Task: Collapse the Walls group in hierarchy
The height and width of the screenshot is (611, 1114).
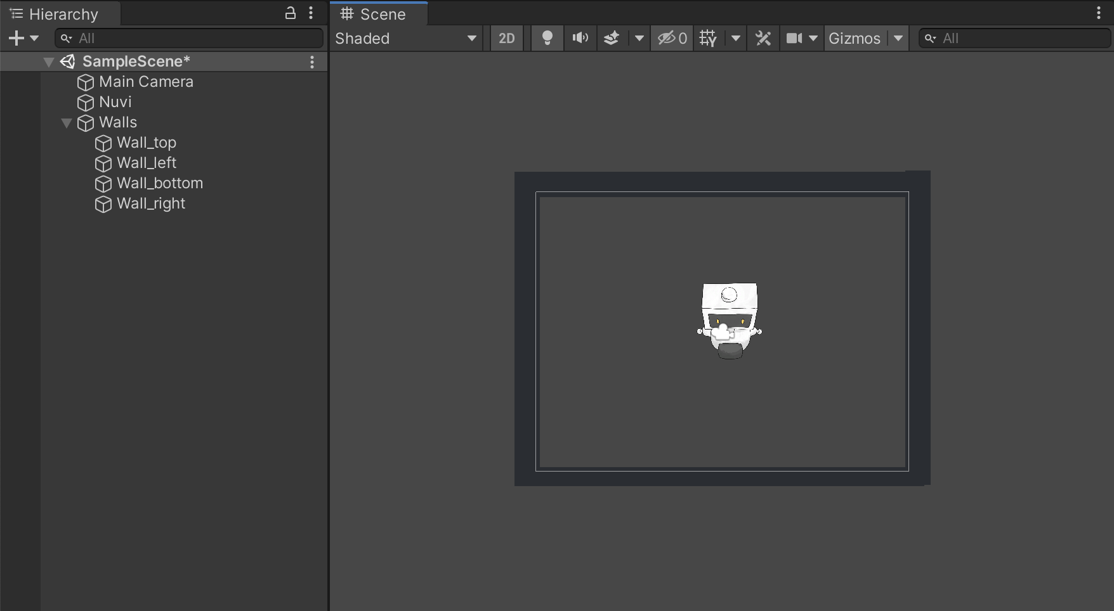Action: tap(67, 122)
